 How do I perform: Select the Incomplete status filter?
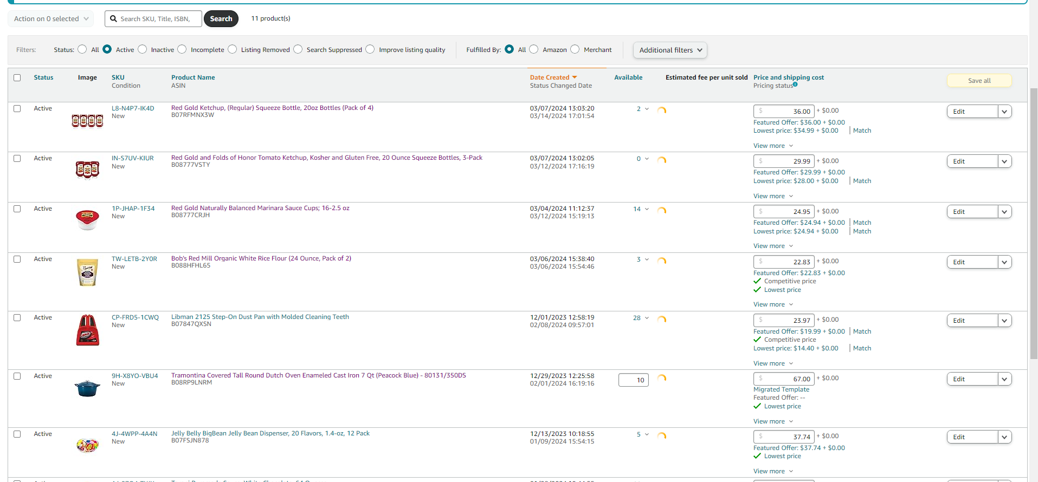pos(182,49)
